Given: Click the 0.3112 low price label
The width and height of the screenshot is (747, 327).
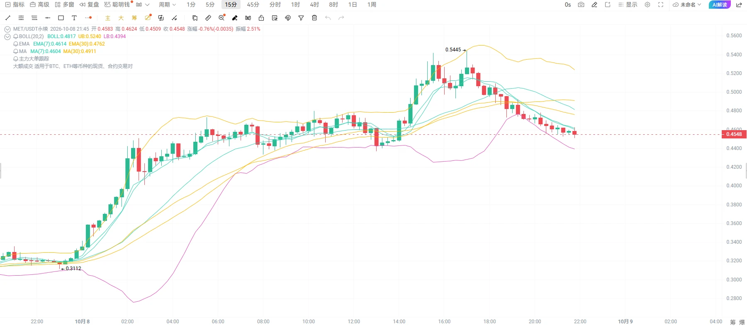Looking at the screenshot, I should [x=73, y=269].
